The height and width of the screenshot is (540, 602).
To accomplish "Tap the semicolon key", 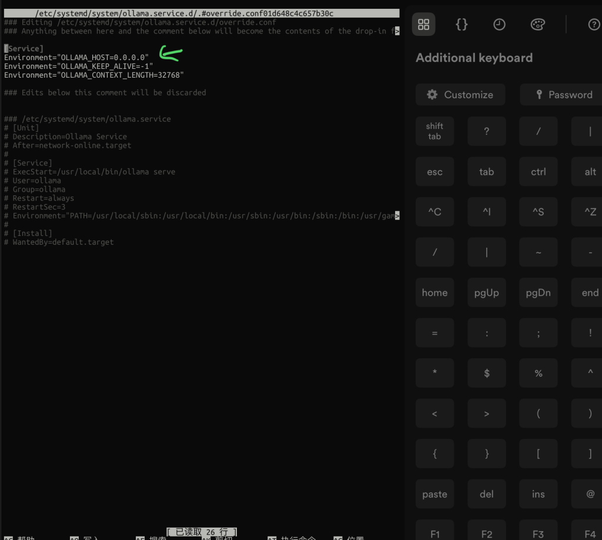I will tap(539, 333).
